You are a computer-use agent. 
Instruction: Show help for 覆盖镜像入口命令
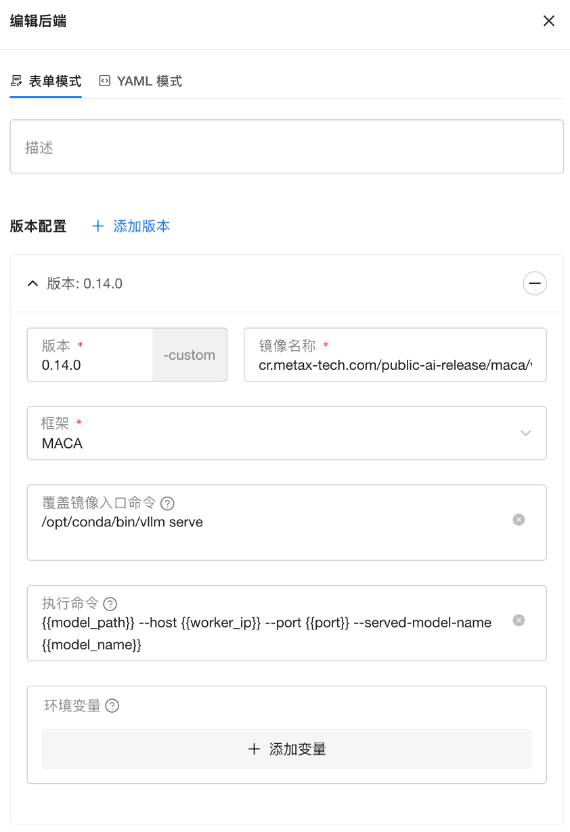tap(167, 503)
